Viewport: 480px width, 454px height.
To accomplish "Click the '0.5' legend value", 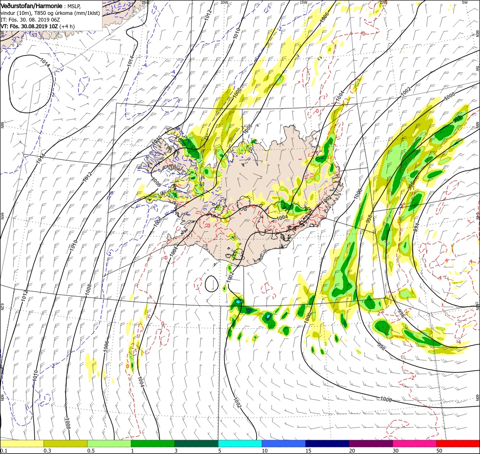I will click(91, 451).
